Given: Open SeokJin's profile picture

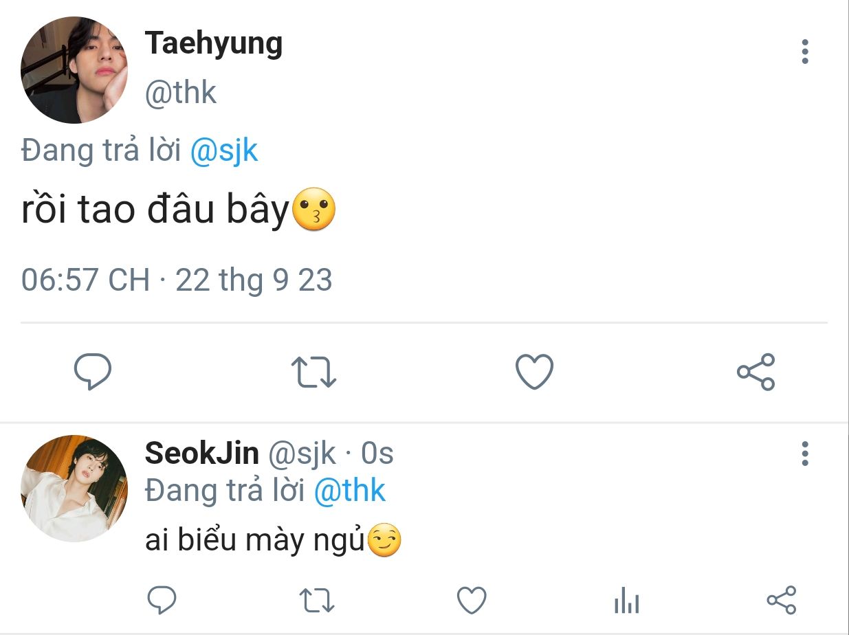Looking at the screenshot, I should 74,489.
